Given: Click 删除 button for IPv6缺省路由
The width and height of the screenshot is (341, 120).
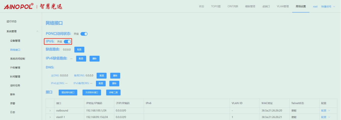Looking at the screenshot, I should click(x=94, y=59).
